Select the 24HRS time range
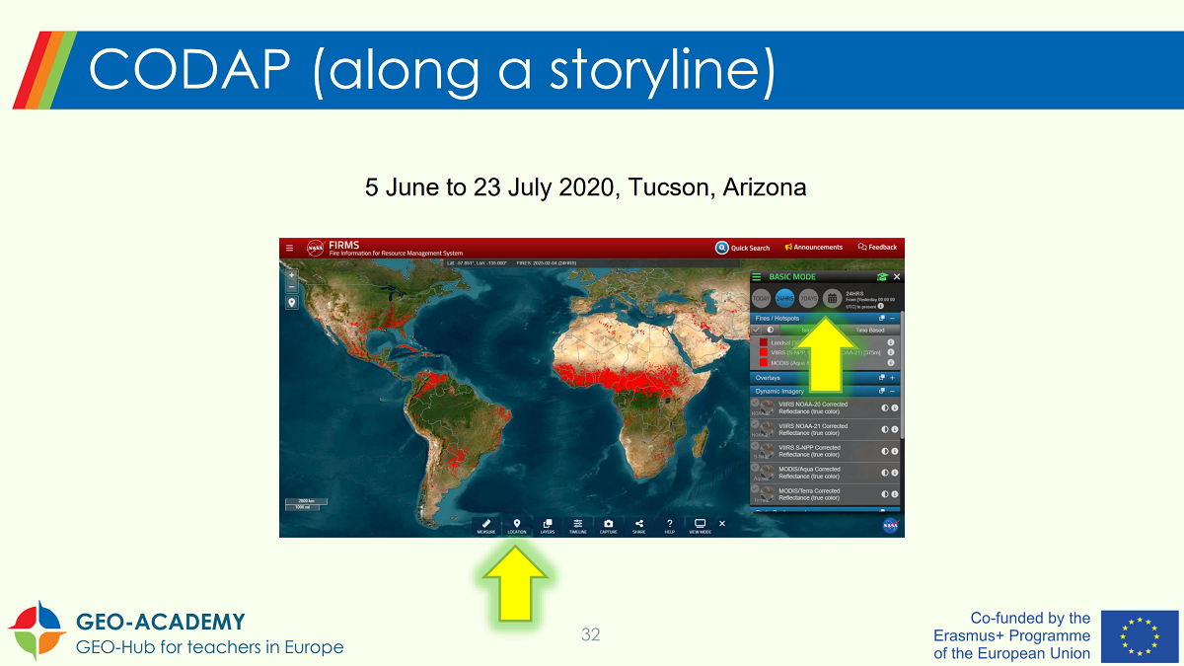Viewport: 1184px width, 666px height. pyautogui.click(x=784, y=298)
